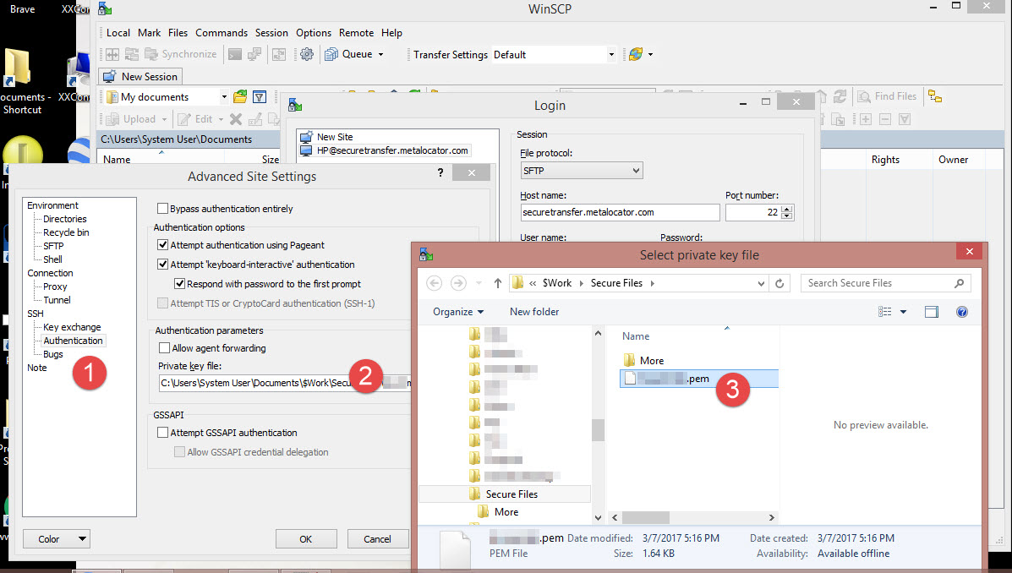Click Cancel in Advanced Site Settings
This screenshot has width=1012, height=573.
coord(377,539)
